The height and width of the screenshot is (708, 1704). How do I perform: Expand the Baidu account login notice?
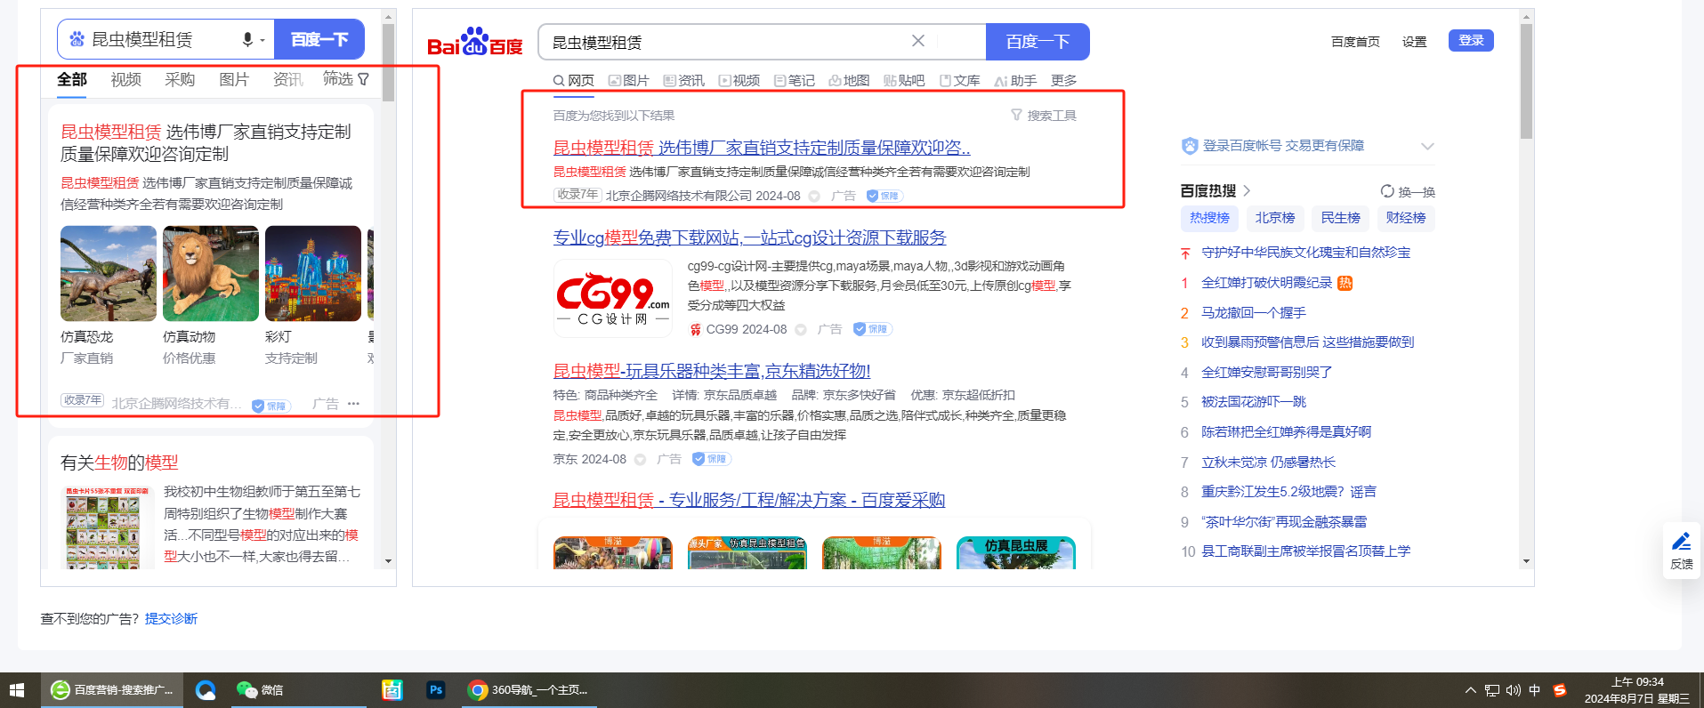click(1427, 146)
